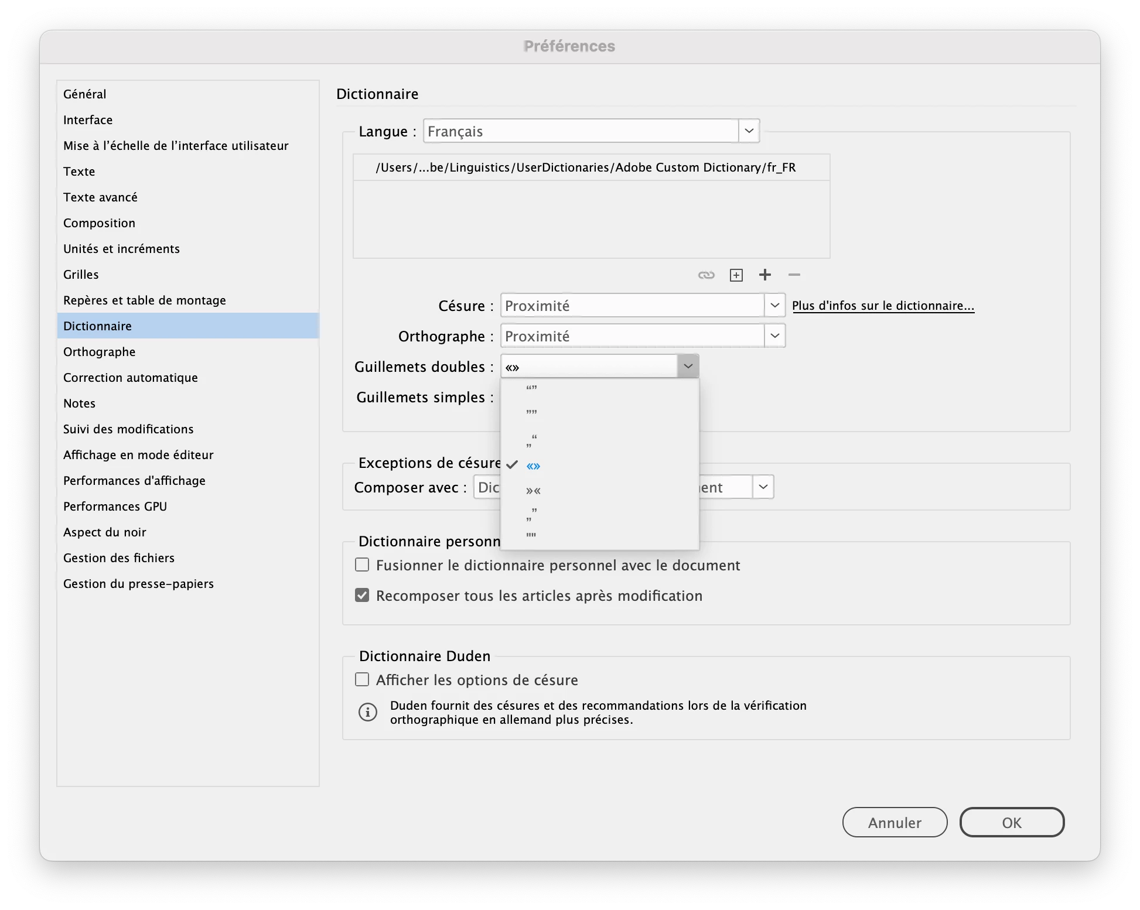Uncheck Recomposer tous les articles après modification

pos(362,596)
